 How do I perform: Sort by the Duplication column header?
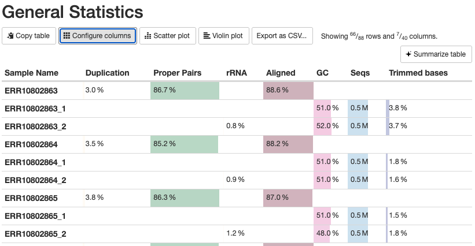click(107, 73)
